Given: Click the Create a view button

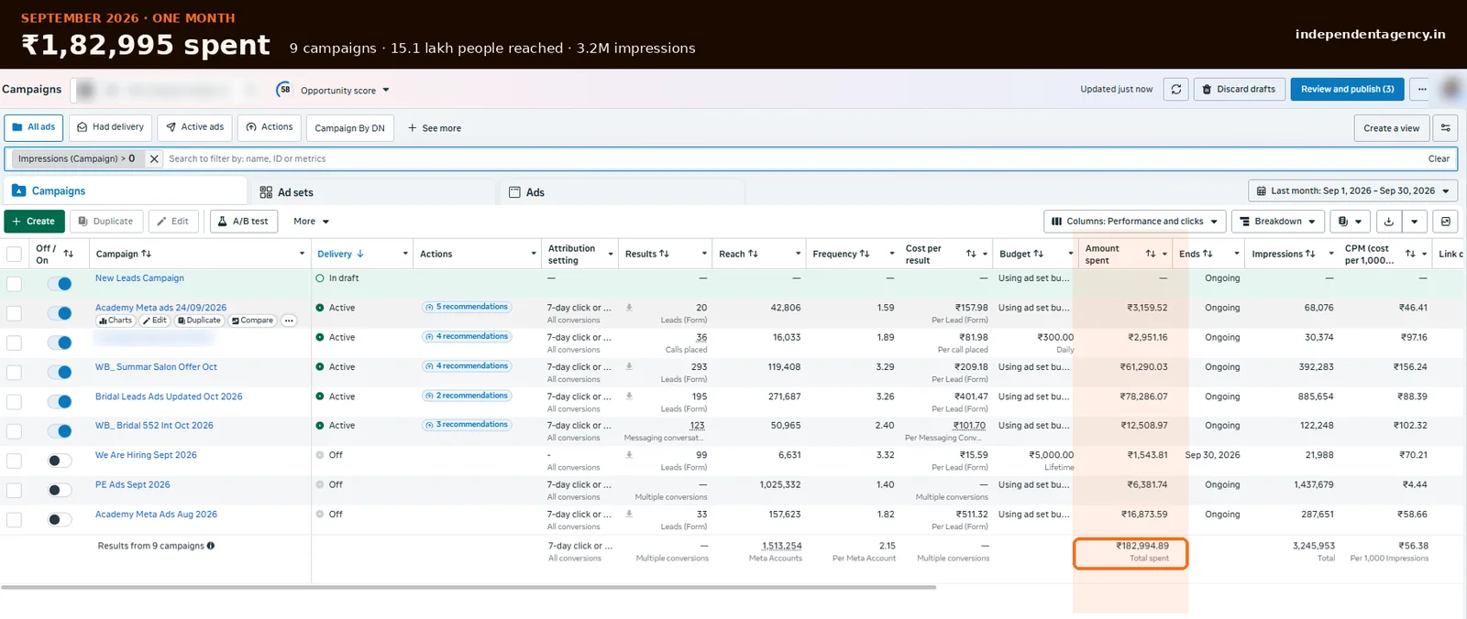Looking at the screenshot, I should click(x=1391, y=128).
